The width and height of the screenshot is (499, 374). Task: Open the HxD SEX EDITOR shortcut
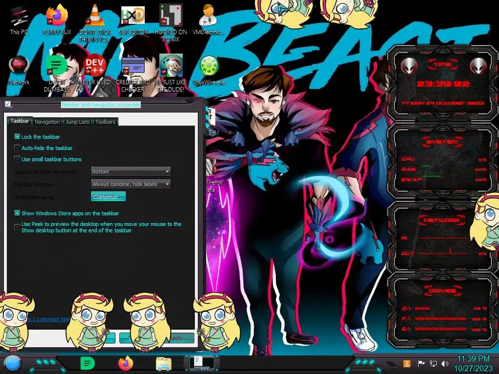pos(133,19)
